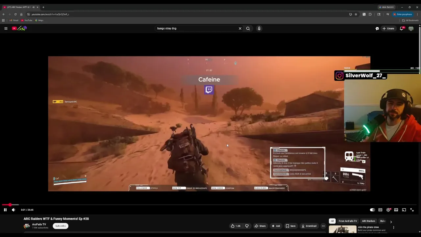
Task: Open the All Bookmarks folder
Action: [410, 20]
